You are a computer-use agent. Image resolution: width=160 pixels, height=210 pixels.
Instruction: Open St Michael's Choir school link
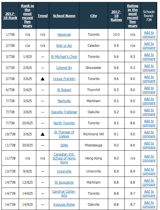[x=64, y=57]
